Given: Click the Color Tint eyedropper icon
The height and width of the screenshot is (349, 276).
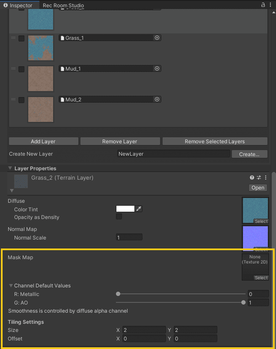Looking at the screenshot, I should tap(139, 208).
